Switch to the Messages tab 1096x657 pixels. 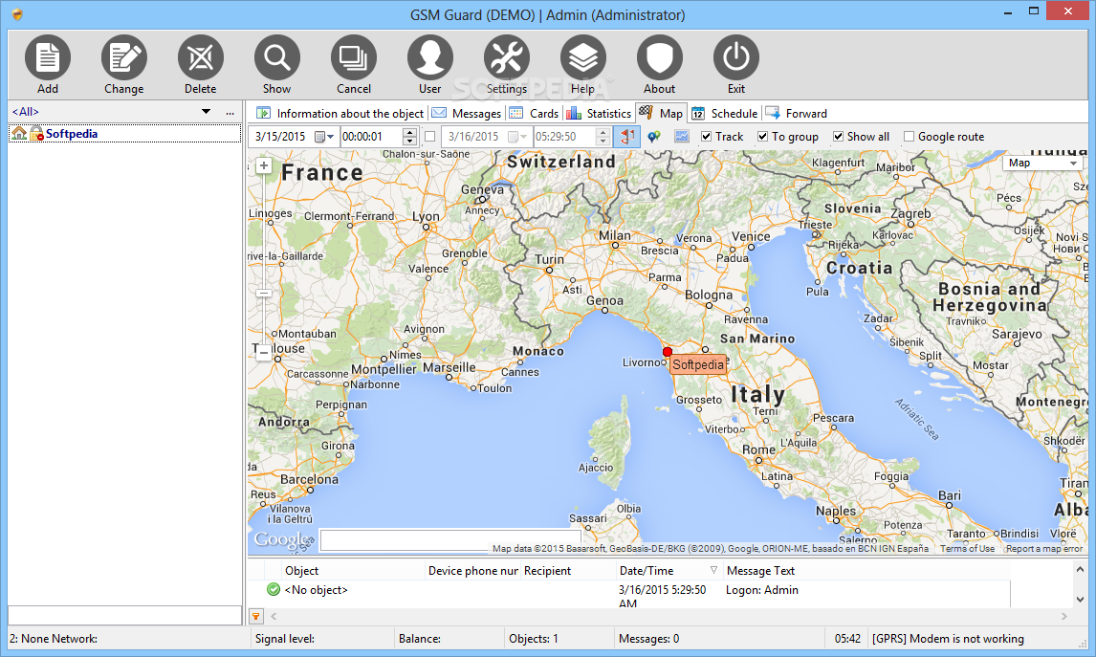[467, 113]
